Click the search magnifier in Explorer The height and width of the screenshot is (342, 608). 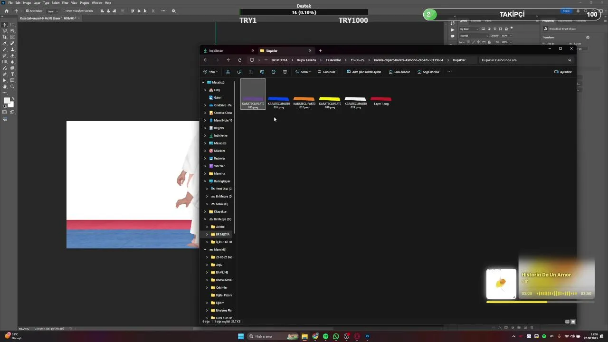click(570, 60)
